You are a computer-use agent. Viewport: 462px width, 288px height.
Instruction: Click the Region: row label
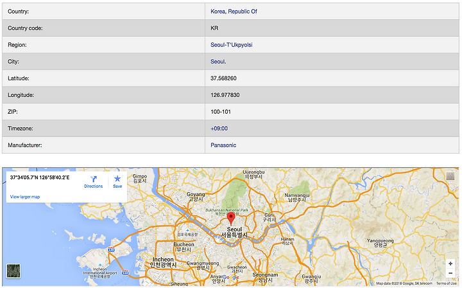pos(17,45)
